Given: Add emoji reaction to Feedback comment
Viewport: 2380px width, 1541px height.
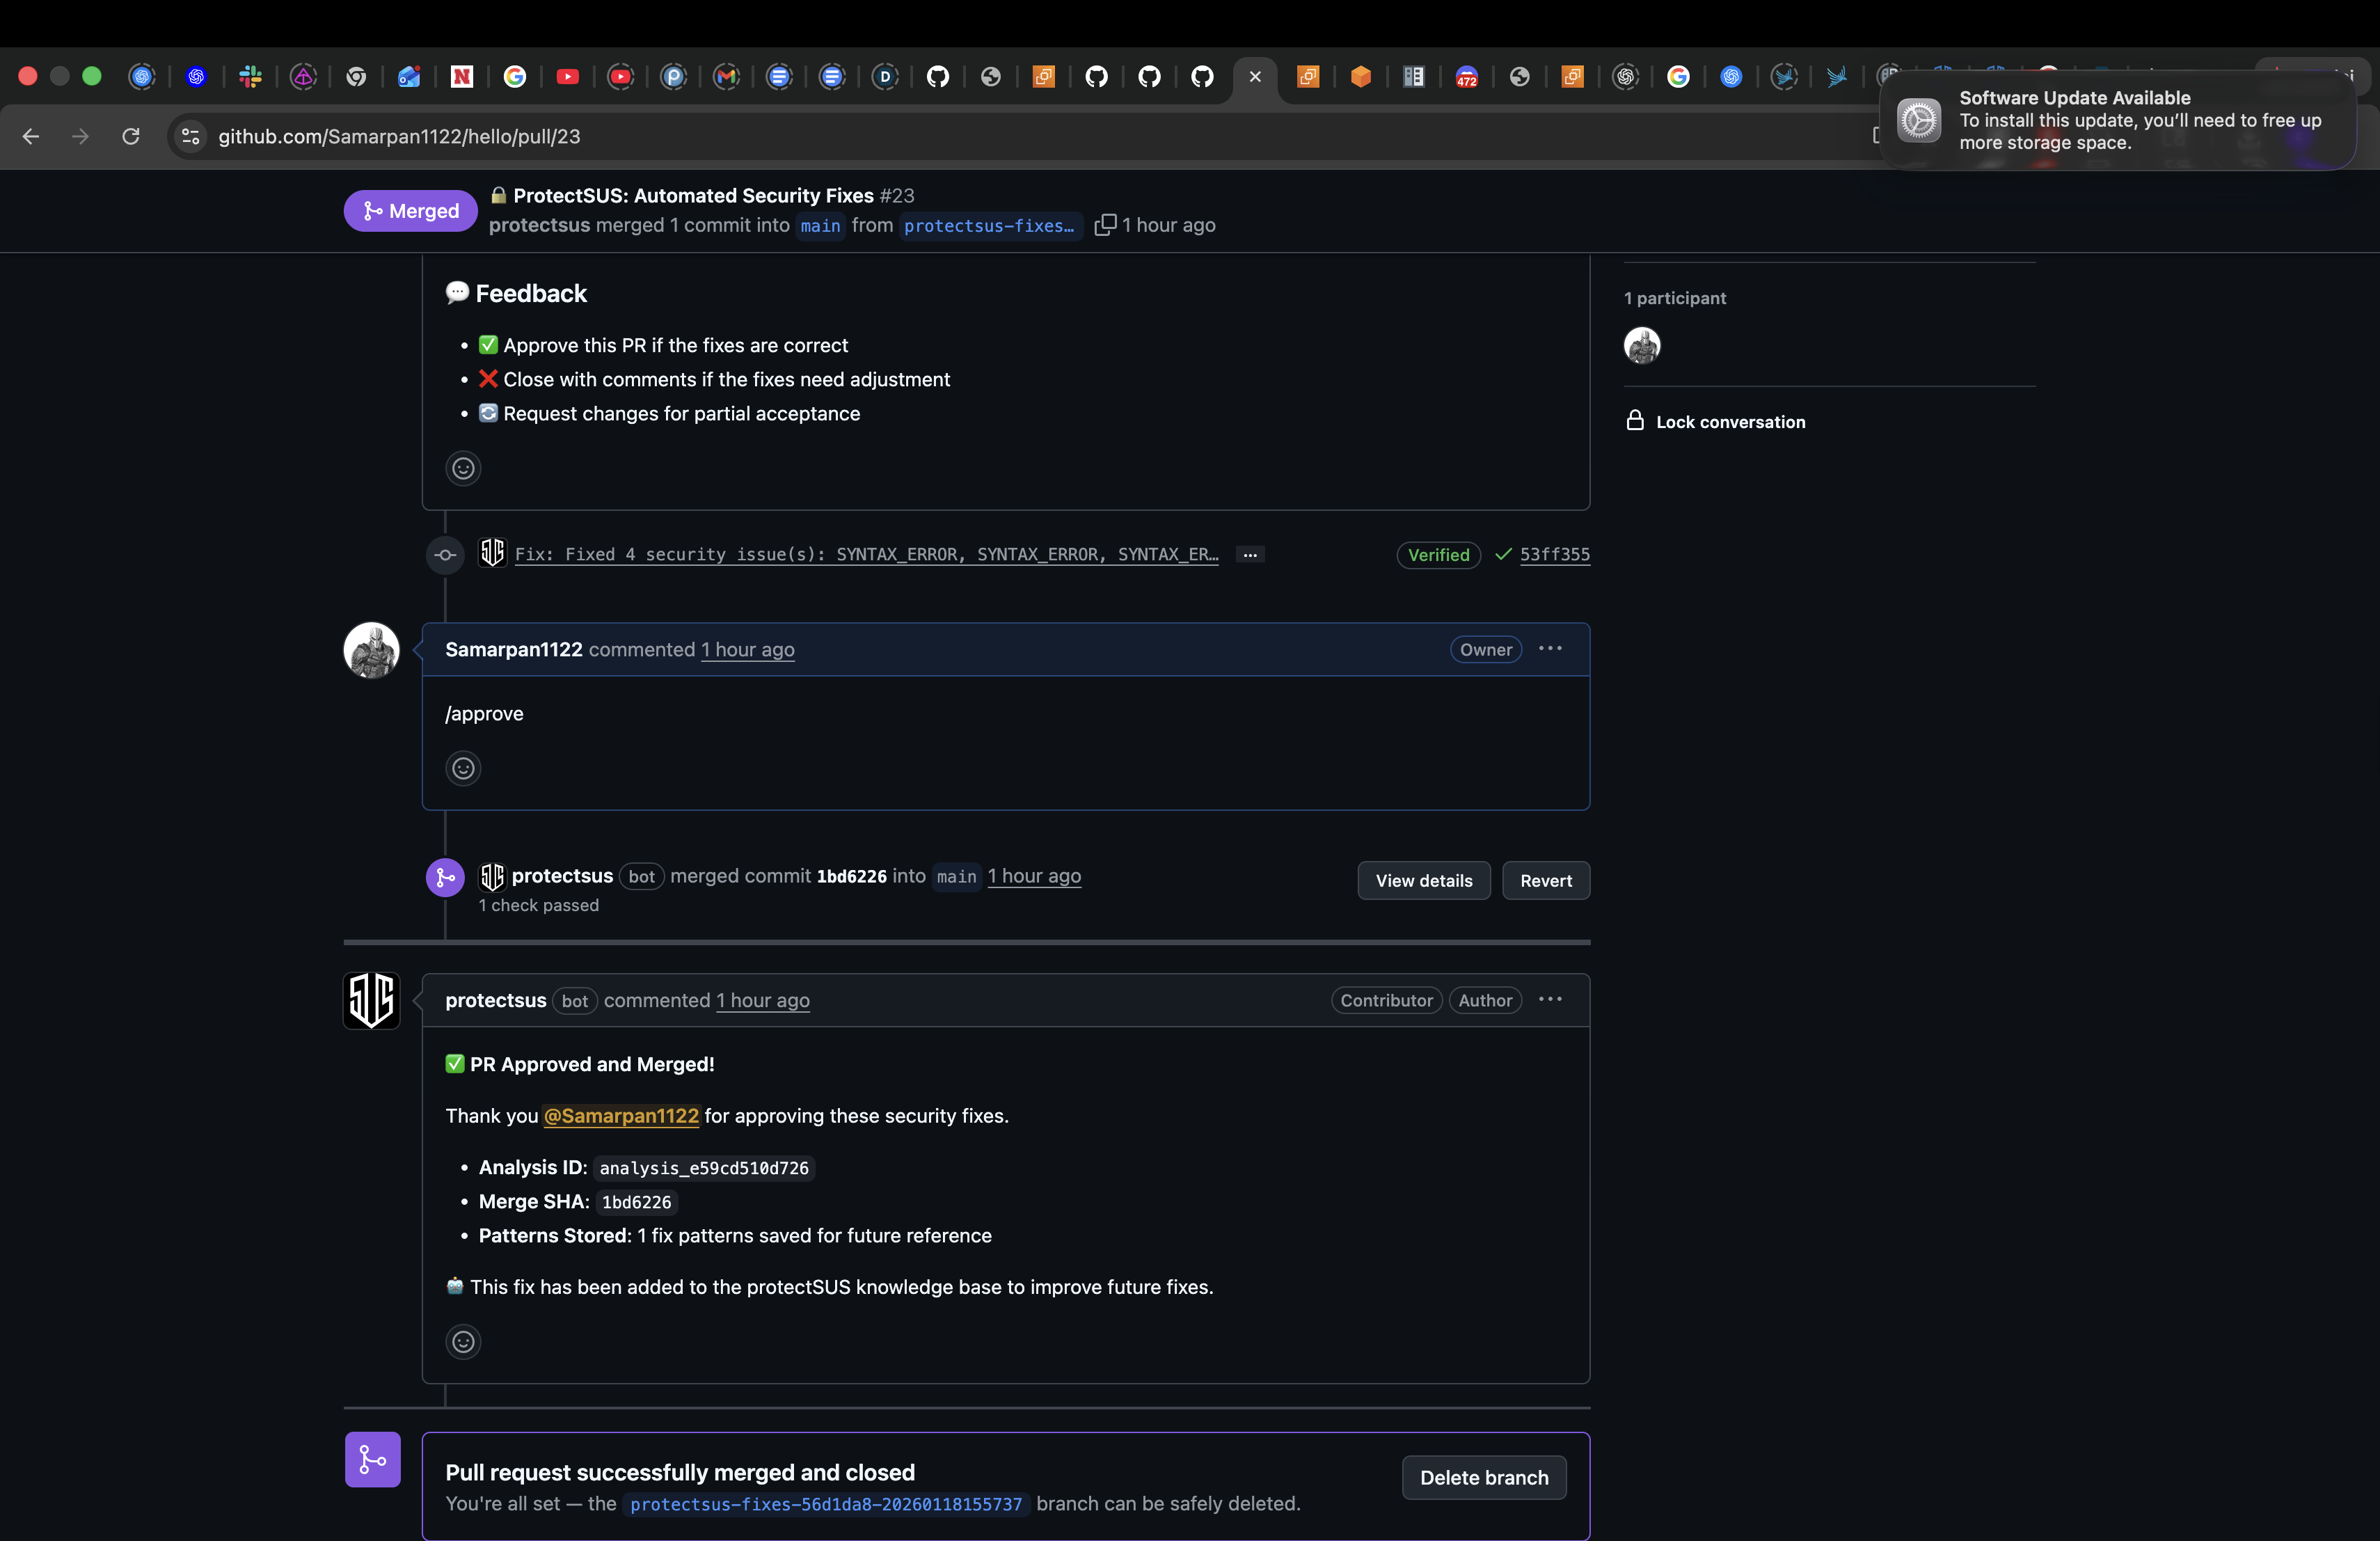Looking at the screenshot, I should click(x=463, y=468).
